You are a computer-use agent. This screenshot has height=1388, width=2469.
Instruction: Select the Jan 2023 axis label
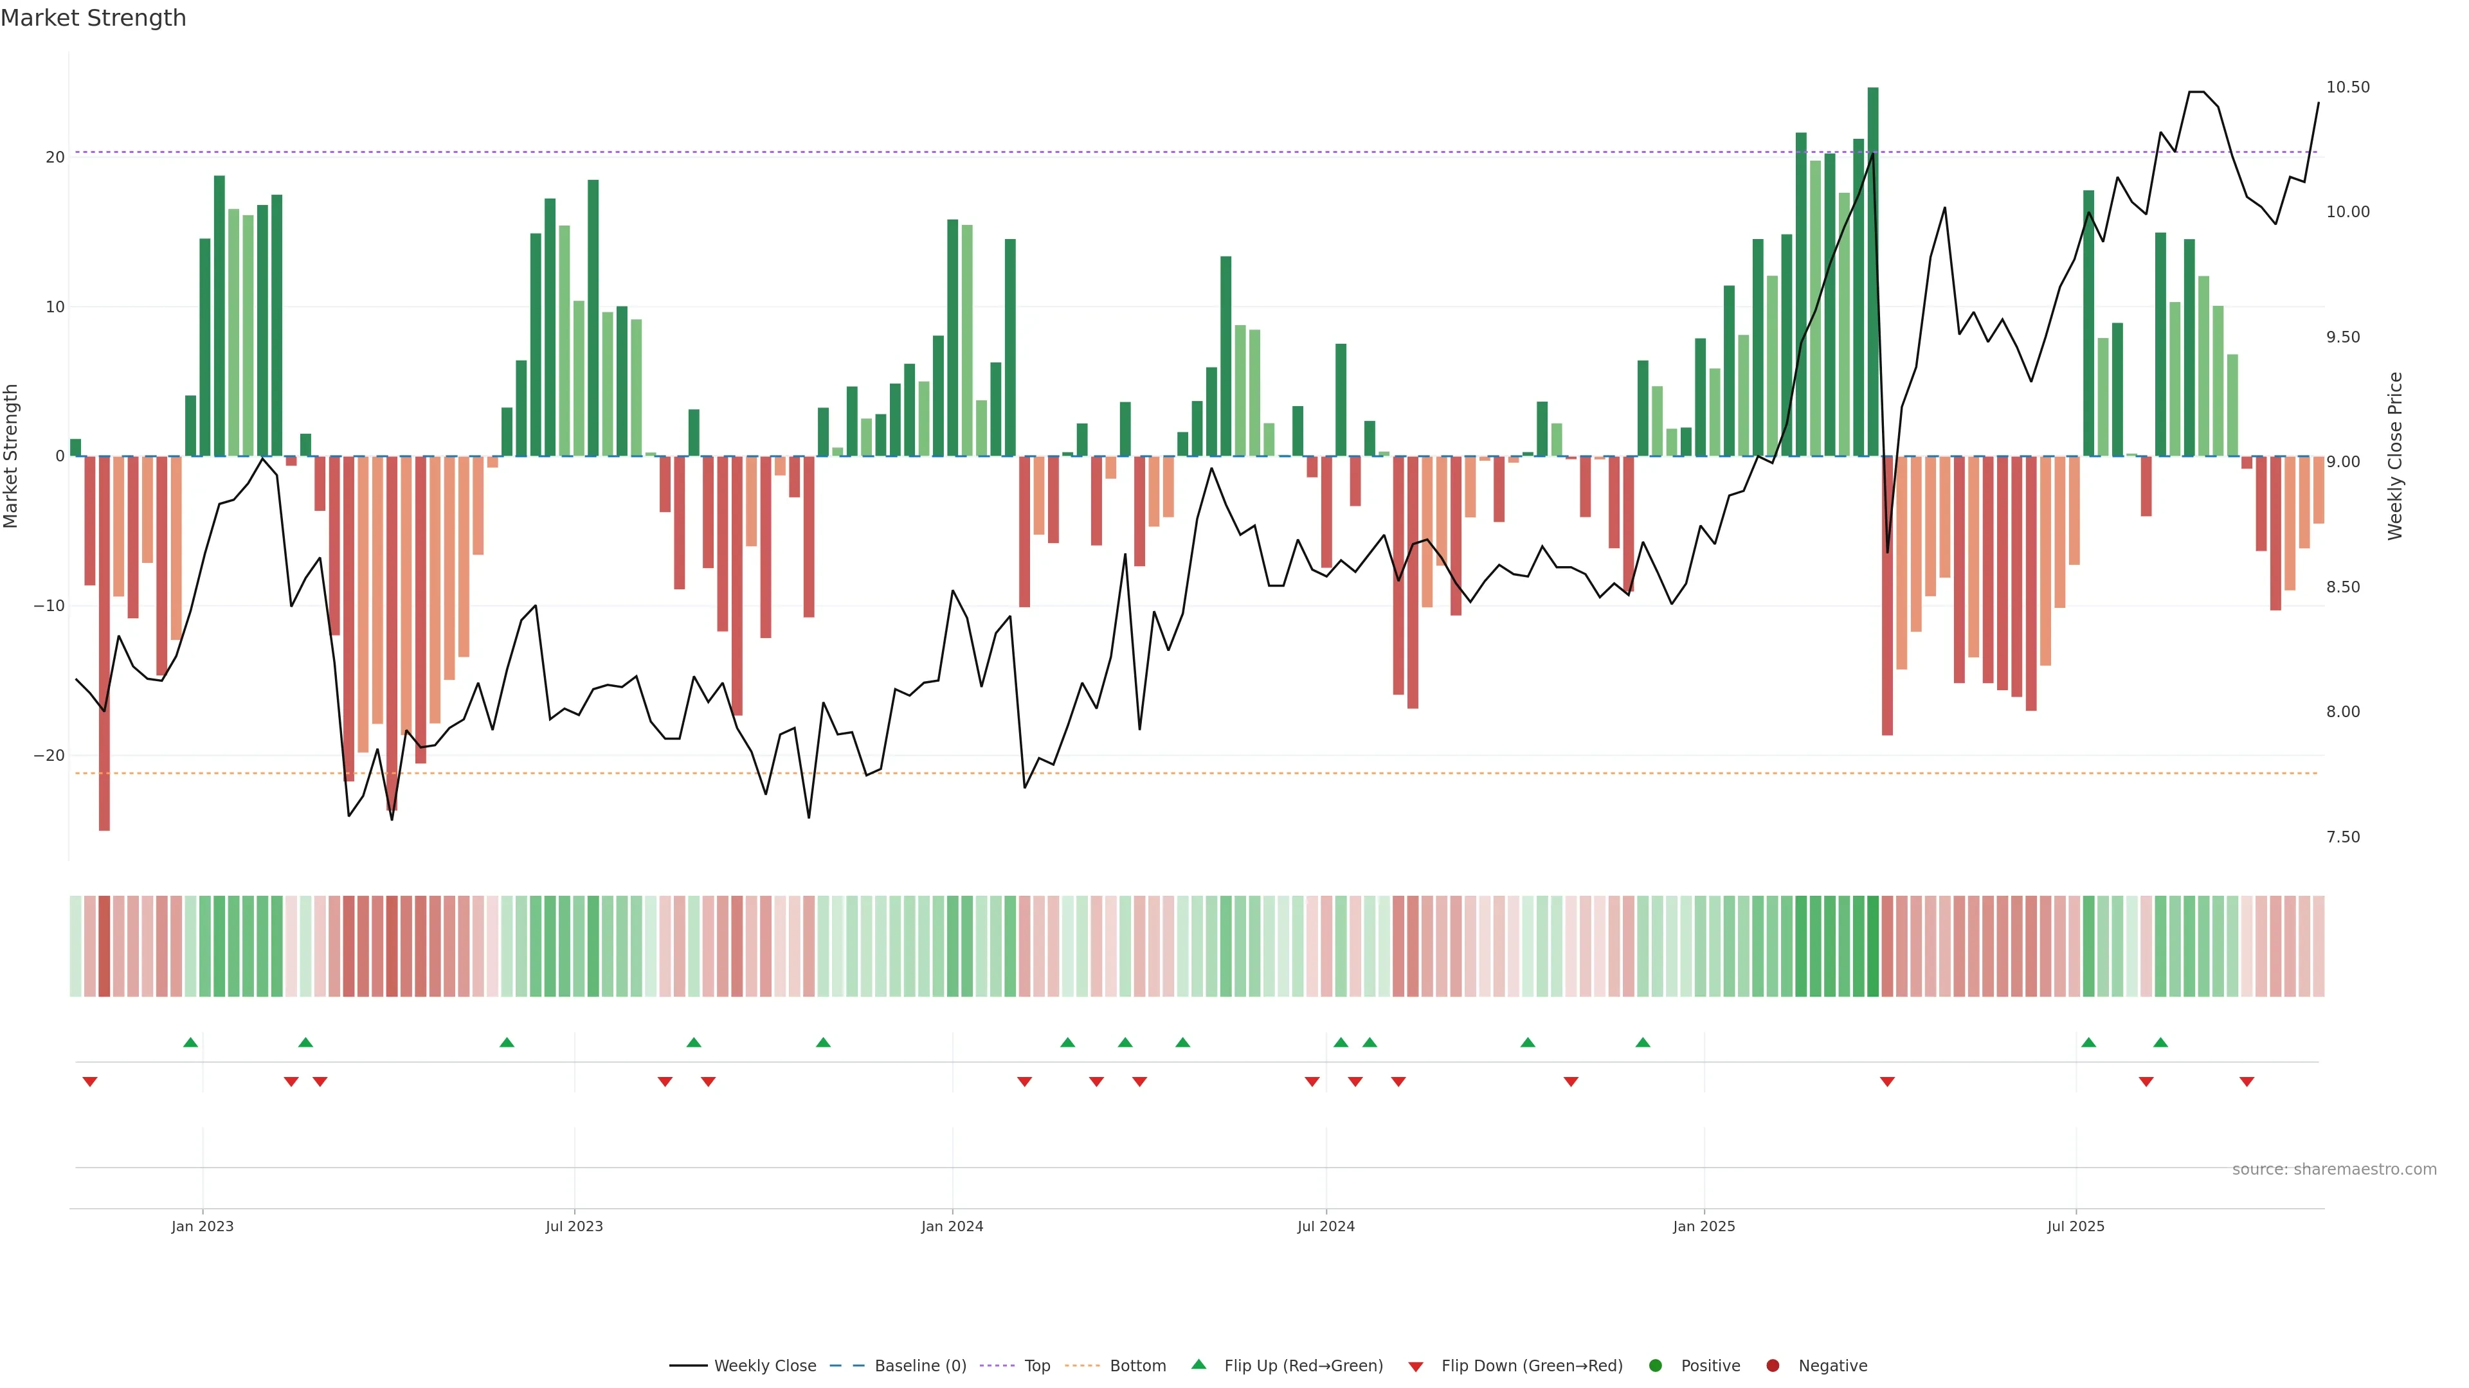pos(203,1226)
